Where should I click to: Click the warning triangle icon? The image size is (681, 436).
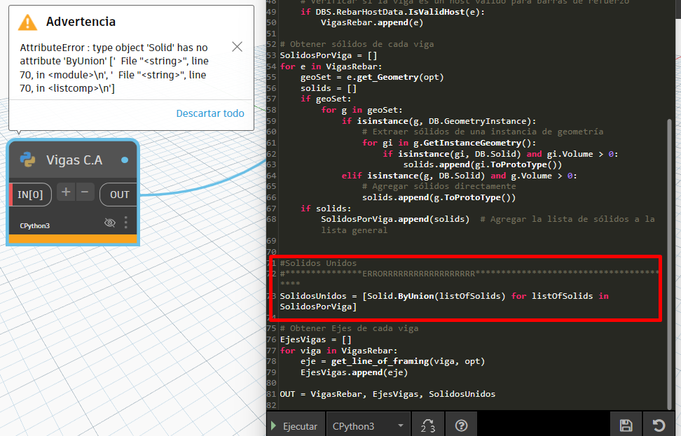27,22
